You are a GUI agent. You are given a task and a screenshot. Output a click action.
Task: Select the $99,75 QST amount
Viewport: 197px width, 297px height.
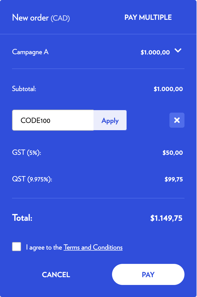173,179
